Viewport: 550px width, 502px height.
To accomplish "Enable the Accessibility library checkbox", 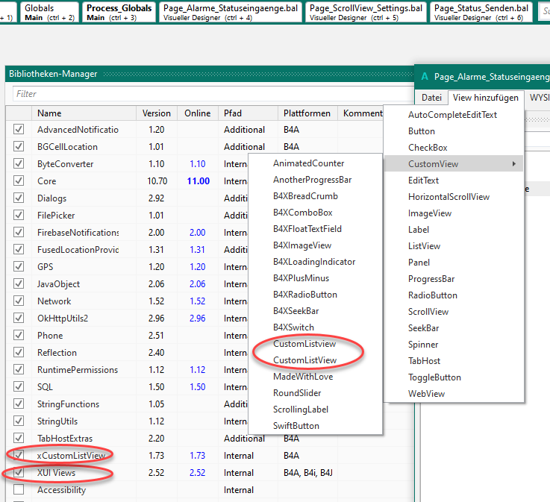I will (x=19, y=489).
